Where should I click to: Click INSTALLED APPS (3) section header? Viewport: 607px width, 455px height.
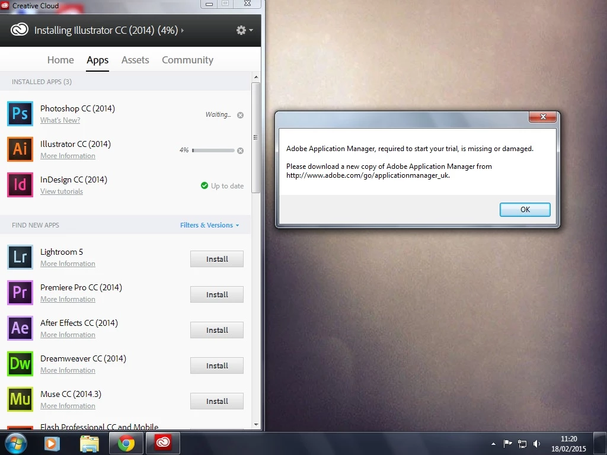pyautogui.click(x=42, y=82)
